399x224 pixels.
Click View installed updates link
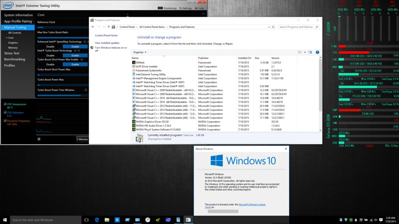point(107,43)
